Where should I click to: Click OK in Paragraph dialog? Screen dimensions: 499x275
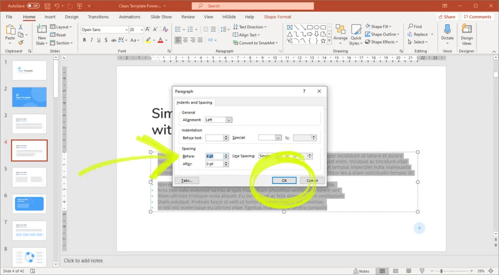coord(284,180)
